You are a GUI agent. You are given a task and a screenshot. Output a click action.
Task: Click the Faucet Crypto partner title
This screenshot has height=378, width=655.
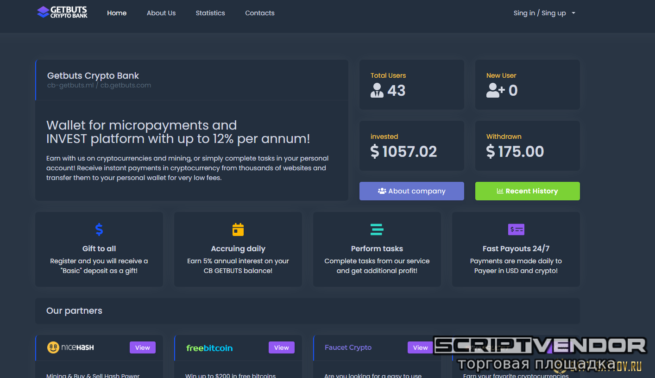pyautogui.click(x=348, y=347)
